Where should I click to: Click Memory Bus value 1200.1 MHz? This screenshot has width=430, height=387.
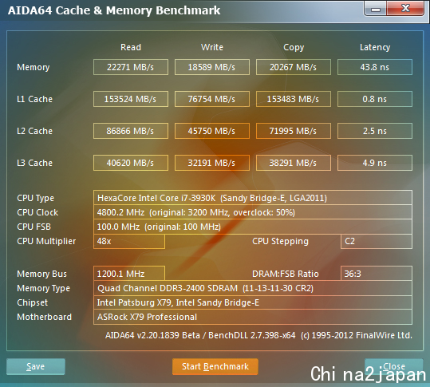click(129, 274)
